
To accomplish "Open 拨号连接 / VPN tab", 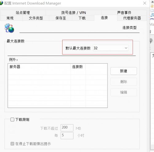I will (74, 13).
